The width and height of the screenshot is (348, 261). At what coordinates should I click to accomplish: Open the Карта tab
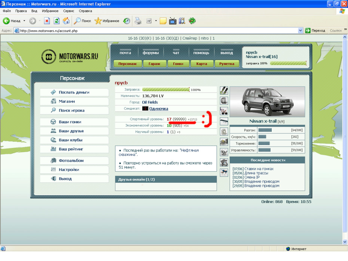(x=202, y=64)
